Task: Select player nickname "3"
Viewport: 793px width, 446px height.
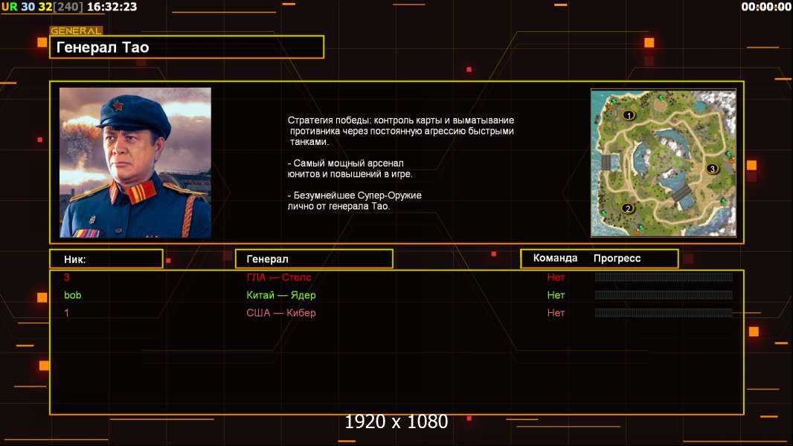Action: click(x=67, y=277)
